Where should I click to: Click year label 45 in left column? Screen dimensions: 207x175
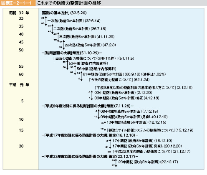[21, 42]
